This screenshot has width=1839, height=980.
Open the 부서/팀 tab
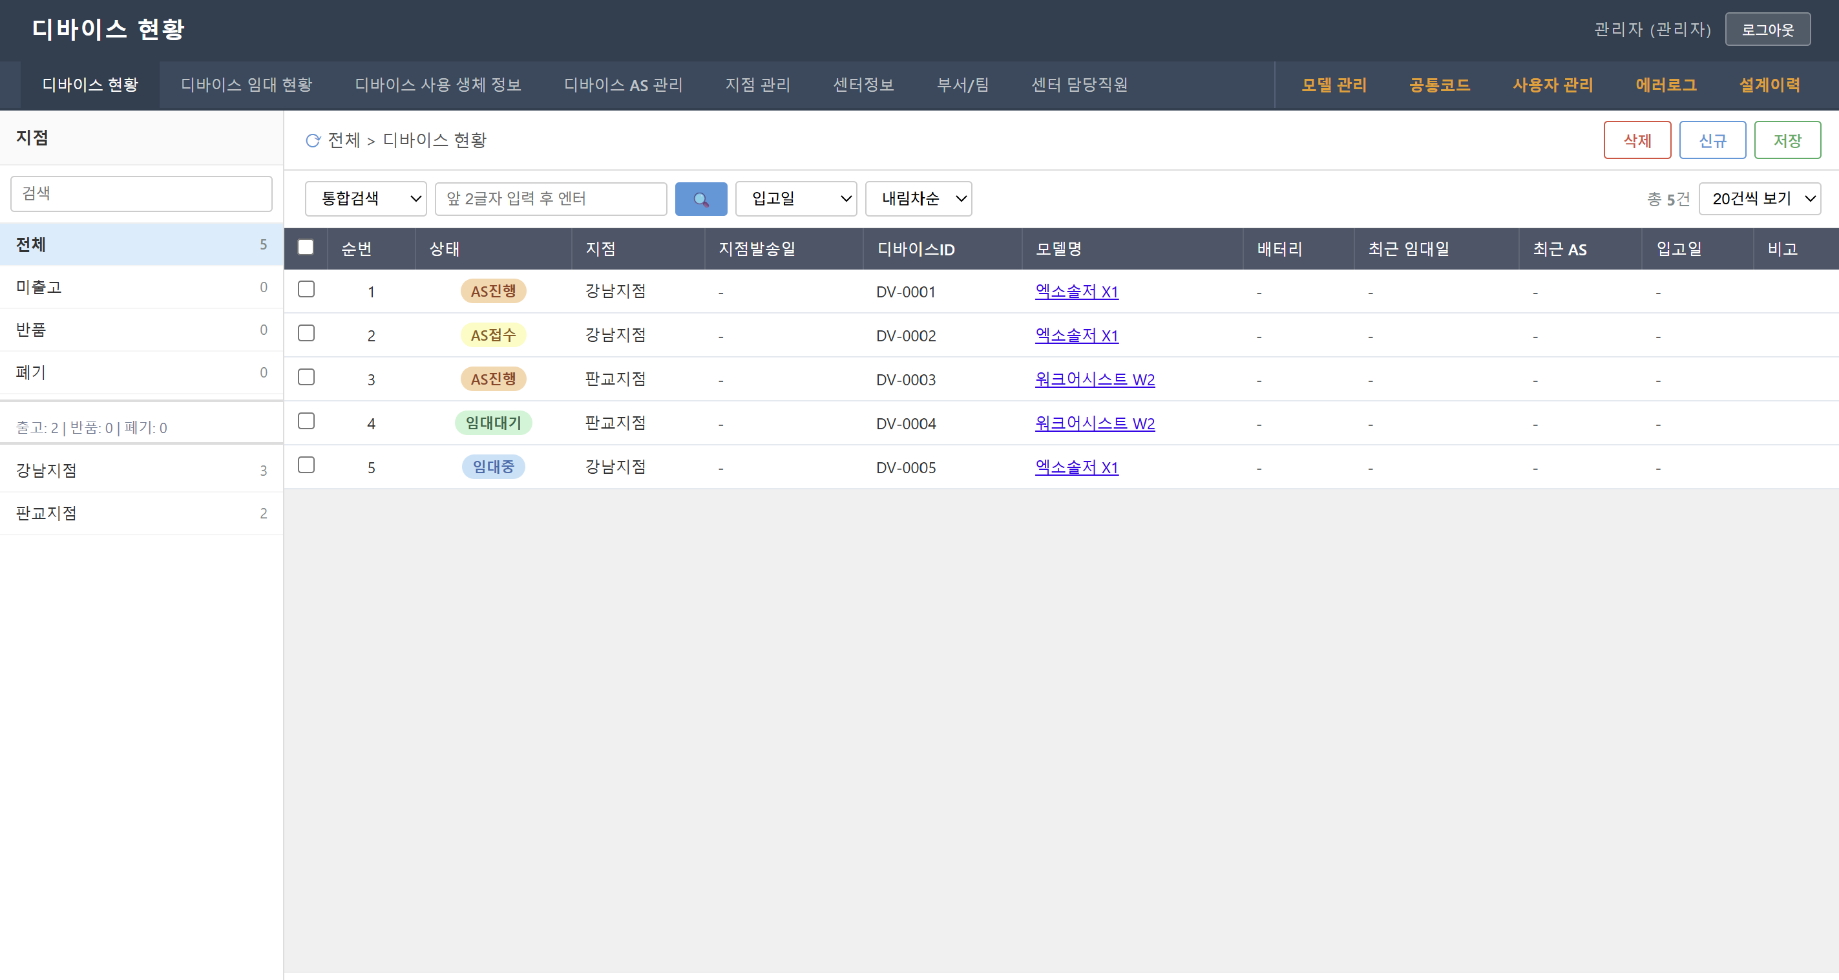(x=962, y=85)
